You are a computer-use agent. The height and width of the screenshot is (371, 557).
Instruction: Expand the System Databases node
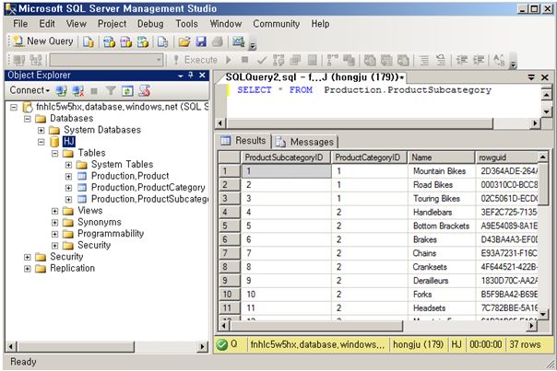tap(41, 130)
